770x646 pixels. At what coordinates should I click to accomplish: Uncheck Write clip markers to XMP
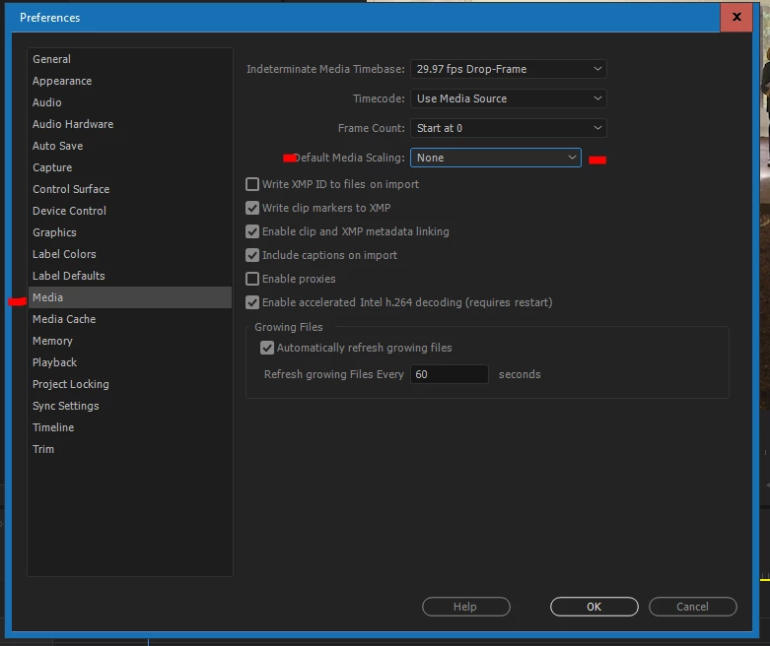(252, 208)
